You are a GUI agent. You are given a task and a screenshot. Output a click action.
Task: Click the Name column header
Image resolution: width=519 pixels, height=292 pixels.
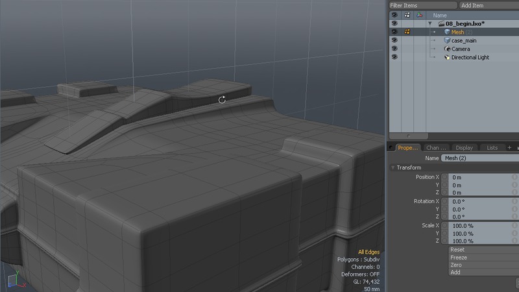pos(440,15)
